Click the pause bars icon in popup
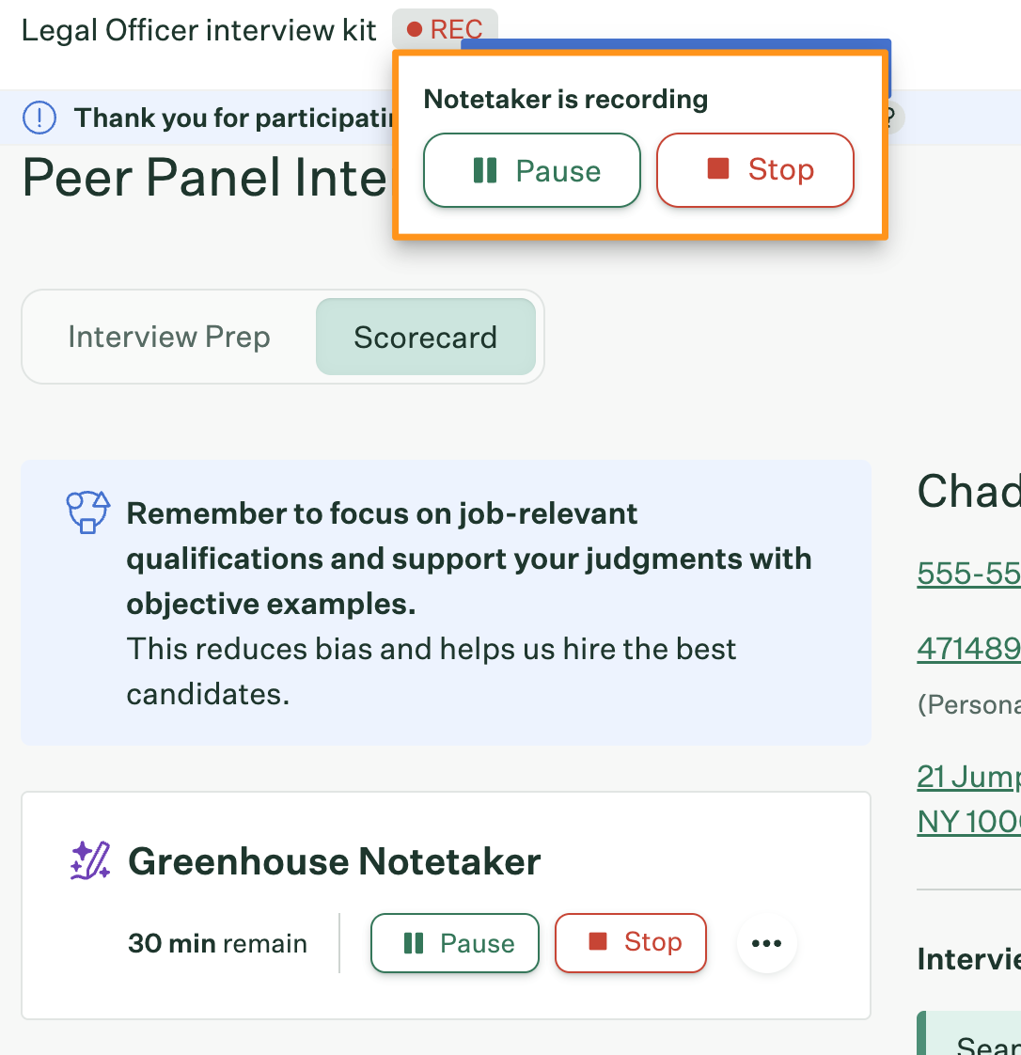This screenshot has height=1055, width=1021. (485, 170)
